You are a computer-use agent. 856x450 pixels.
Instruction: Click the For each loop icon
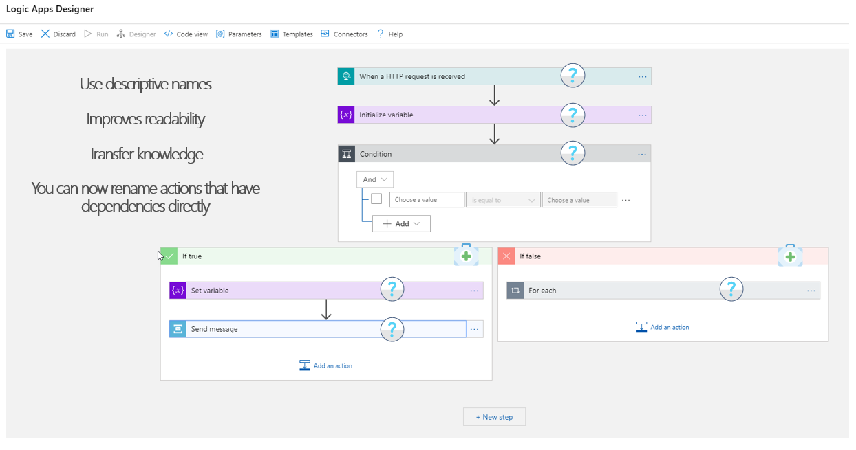515,291
